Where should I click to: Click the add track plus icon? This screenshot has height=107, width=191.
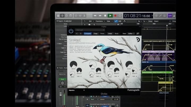click(85, 25)
